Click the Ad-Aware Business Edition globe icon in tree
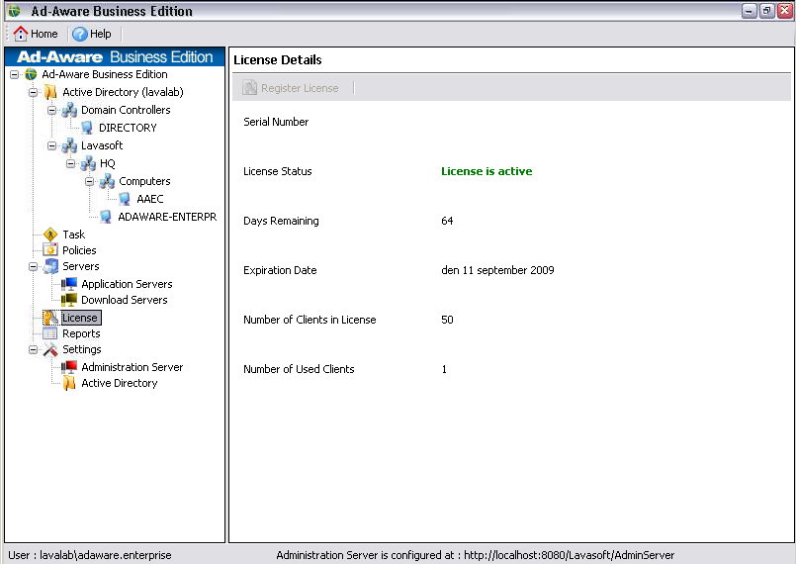The height and width of the screenshot is (564, 796). coord(31,74)
